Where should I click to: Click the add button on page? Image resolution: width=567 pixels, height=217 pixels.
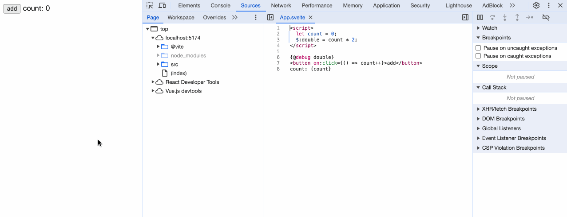(x=12, y=9)
